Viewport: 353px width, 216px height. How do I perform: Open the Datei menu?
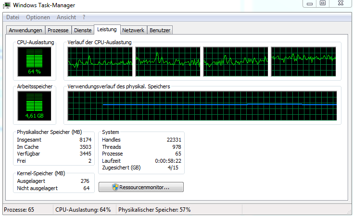tap(13, 17)
